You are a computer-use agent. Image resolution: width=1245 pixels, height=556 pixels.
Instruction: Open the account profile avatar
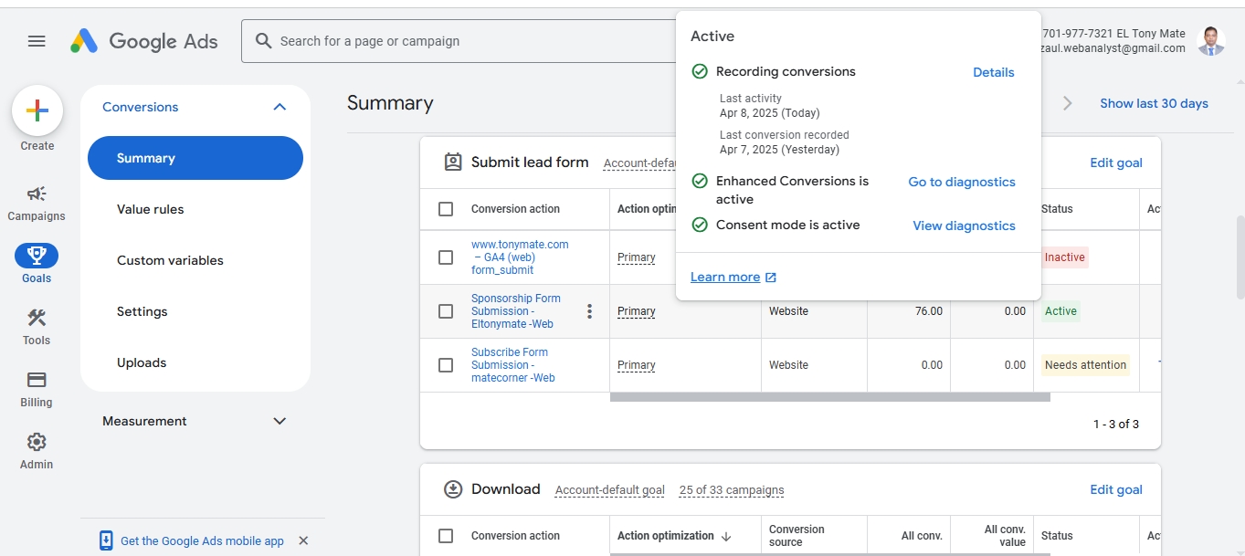pos(1211,41)
